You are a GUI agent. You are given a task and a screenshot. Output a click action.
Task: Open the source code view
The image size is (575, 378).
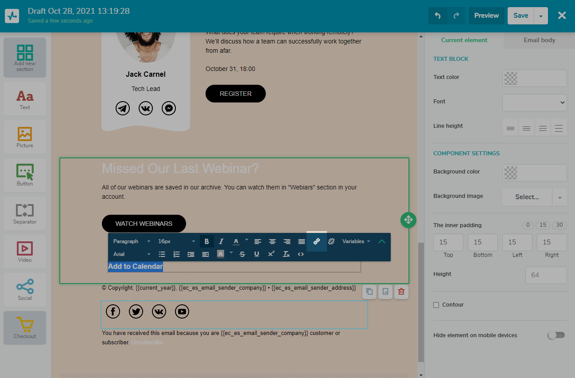click(x=301, y=254)
